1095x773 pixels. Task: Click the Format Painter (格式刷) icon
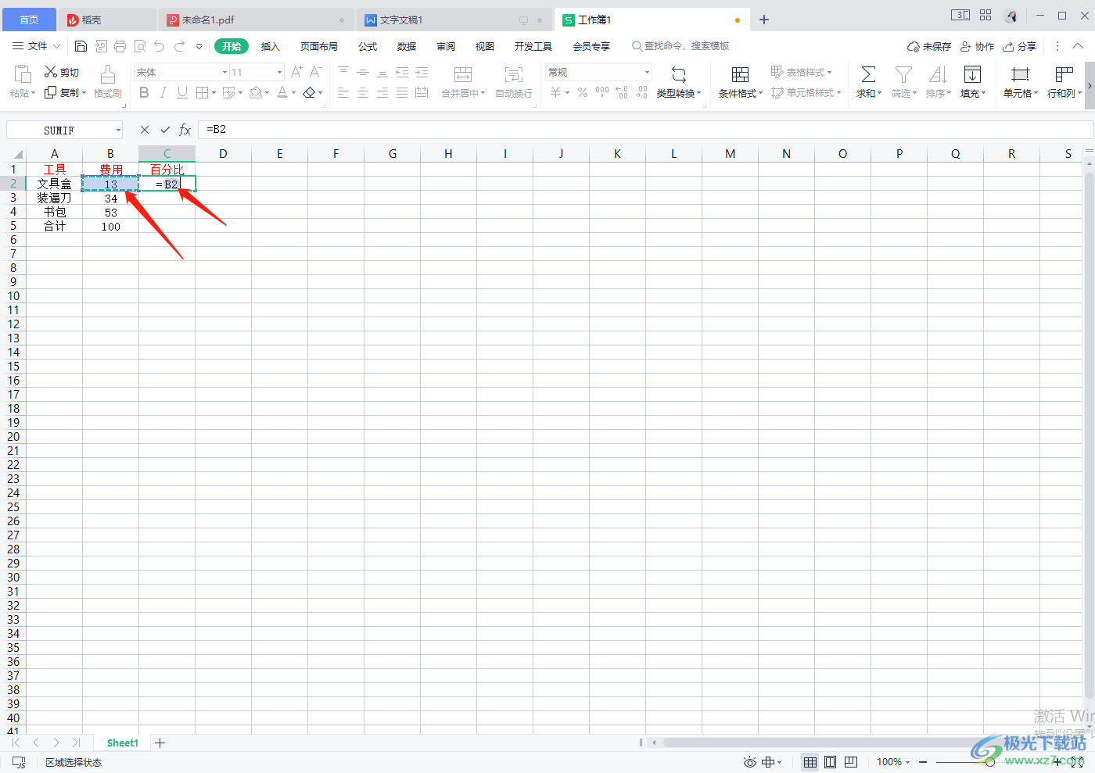(108, 74)
